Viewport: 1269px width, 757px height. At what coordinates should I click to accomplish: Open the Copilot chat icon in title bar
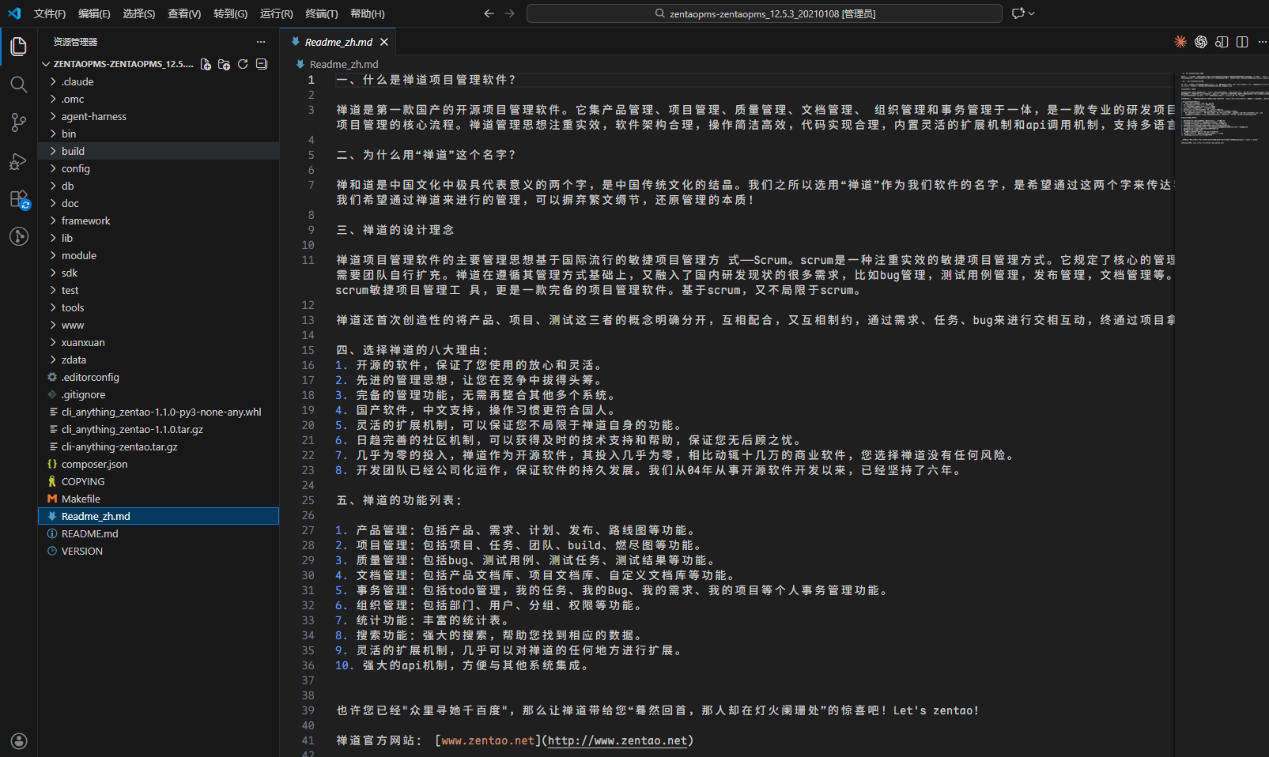(1018, 13)
